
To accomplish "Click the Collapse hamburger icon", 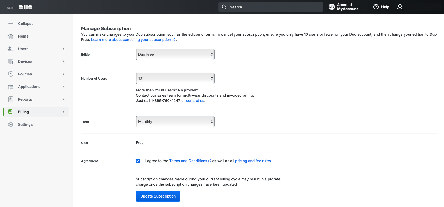I will tap(11, 24).
